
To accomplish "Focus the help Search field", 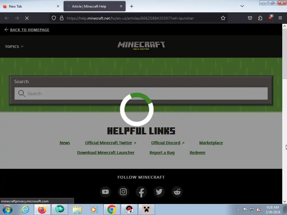I will point(141,94).
